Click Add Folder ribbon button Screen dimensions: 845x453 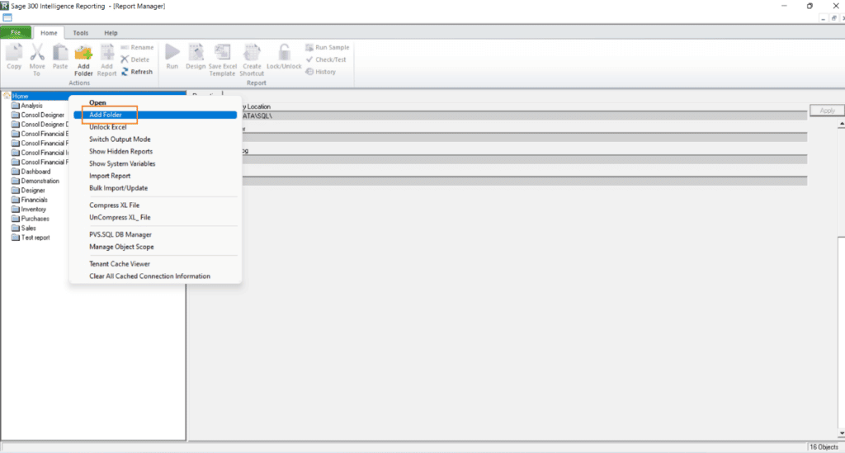coord(83,59)
